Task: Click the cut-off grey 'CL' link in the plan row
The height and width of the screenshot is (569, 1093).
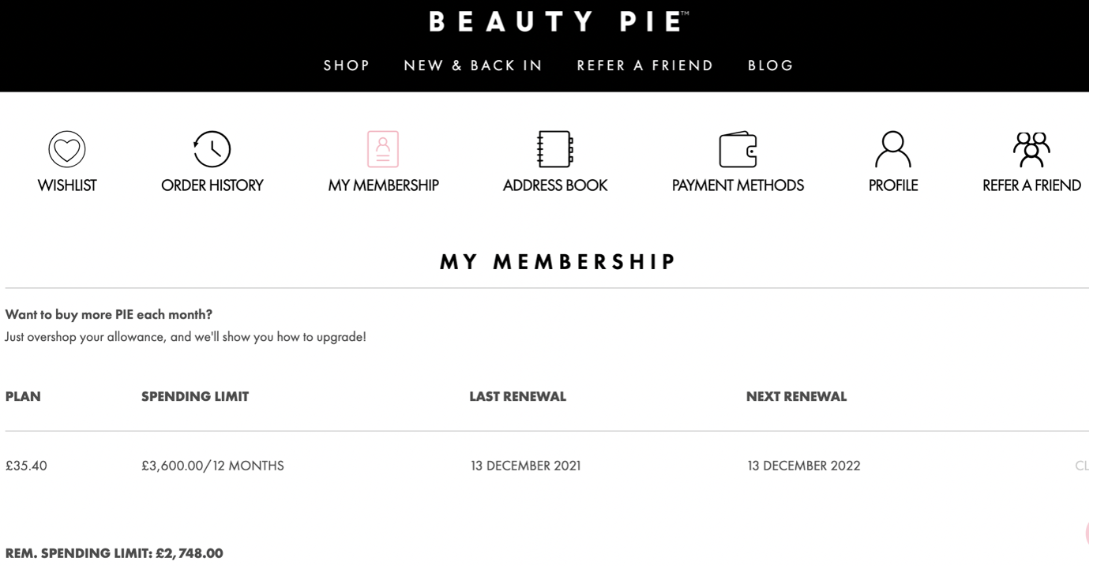Action: click(1083, 466)
